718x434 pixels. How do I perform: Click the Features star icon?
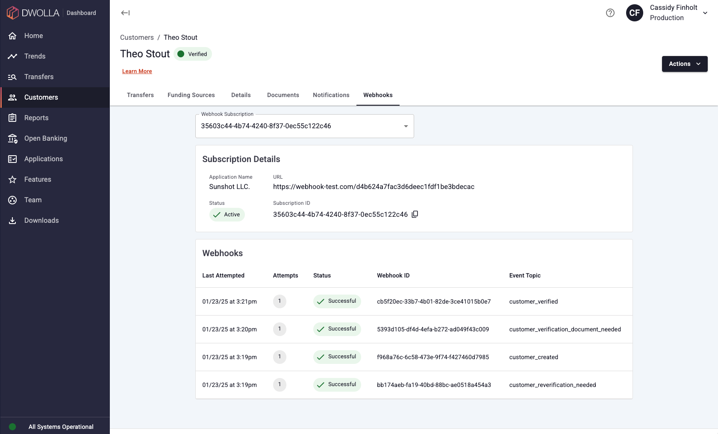tap(12, 180)
